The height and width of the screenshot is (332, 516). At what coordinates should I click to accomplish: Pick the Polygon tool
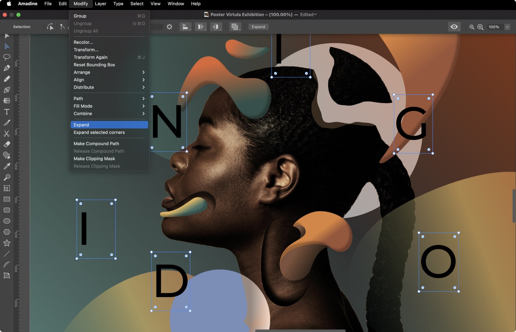[7, 232]
